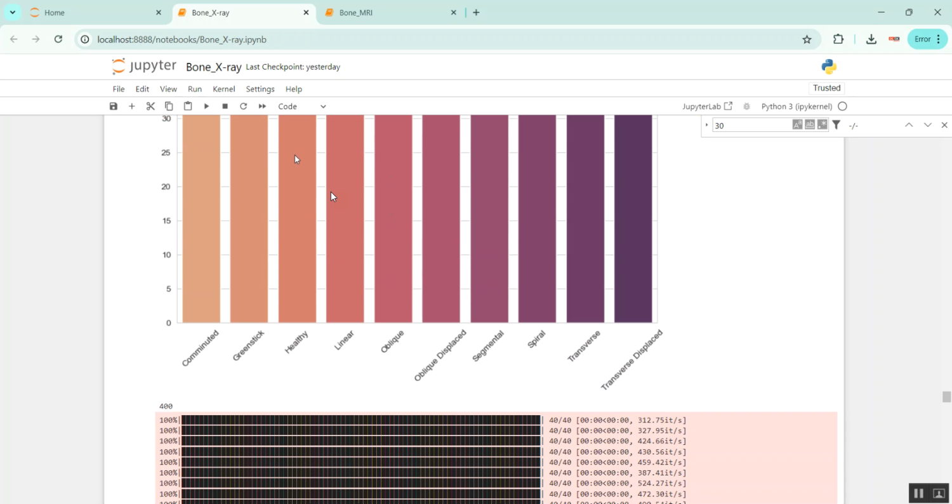The height and width of the screenshot is (504, 952).
Task: Run the selected cell
Action: [x=206, y=107]
